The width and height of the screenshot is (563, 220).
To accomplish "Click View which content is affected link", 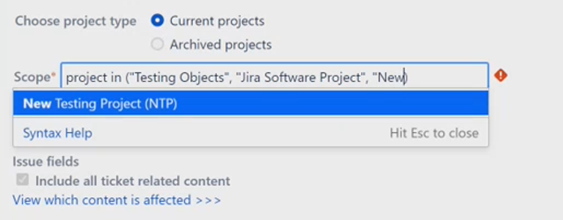I will coord(102,200).
